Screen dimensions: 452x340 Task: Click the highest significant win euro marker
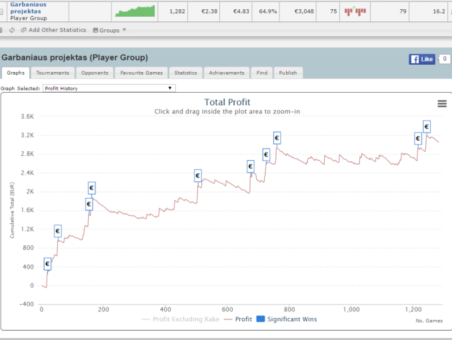(427, 127)
